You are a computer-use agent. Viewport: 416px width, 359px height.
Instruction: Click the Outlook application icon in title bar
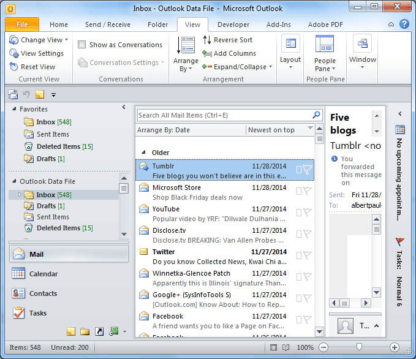coord(10,9)
